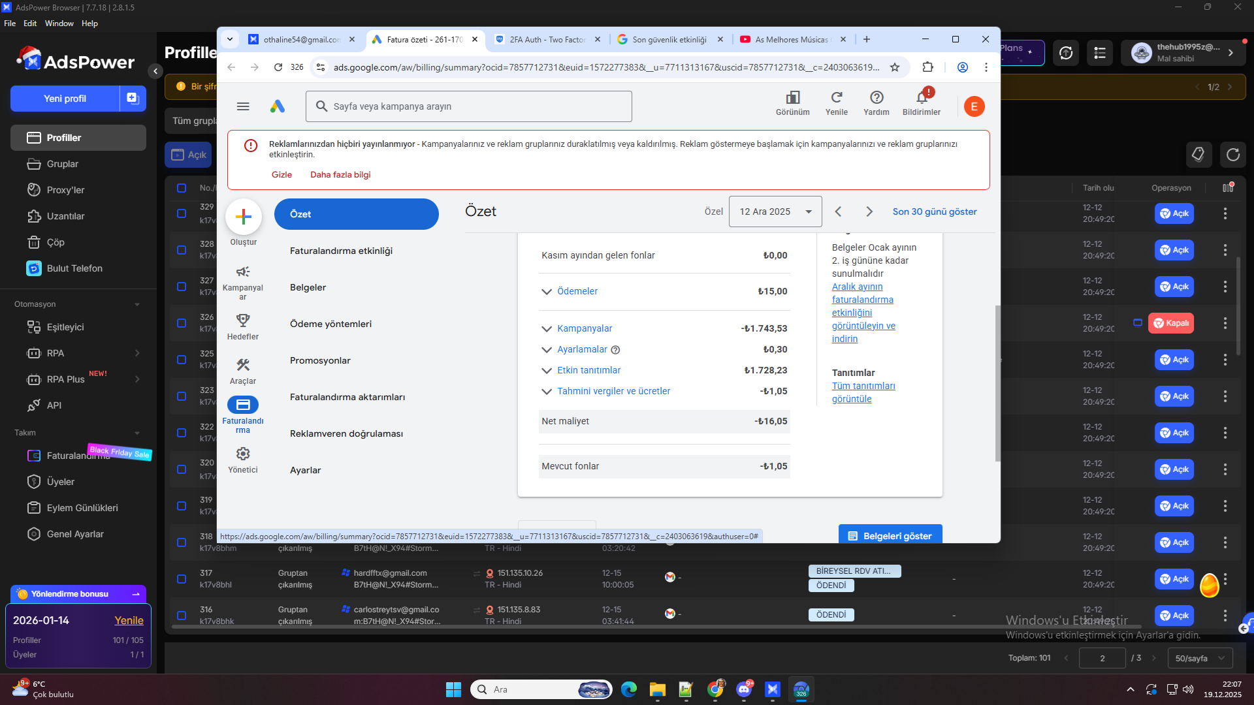Image resolution: width=1254 pixels, height=705 pixels.
Task: Open Faturalandırma etkinliği menu item
Action: coord(341,251)
